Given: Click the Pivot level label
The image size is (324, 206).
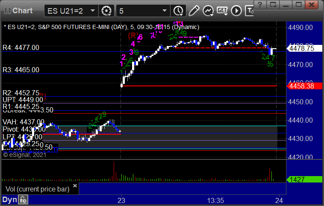Looking at the screenshot, I should point(24,129).
